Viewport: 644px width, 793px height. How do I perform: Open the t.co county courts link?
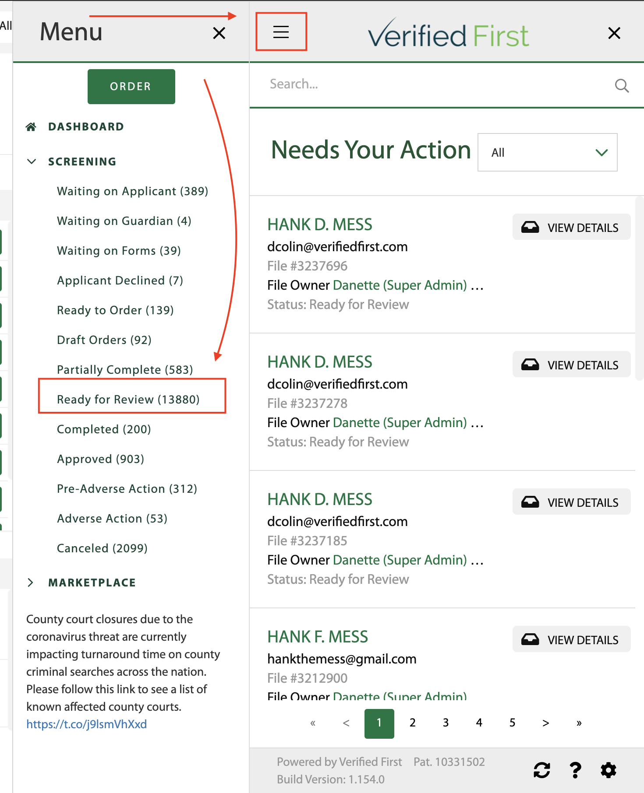[x=86, y=724]
